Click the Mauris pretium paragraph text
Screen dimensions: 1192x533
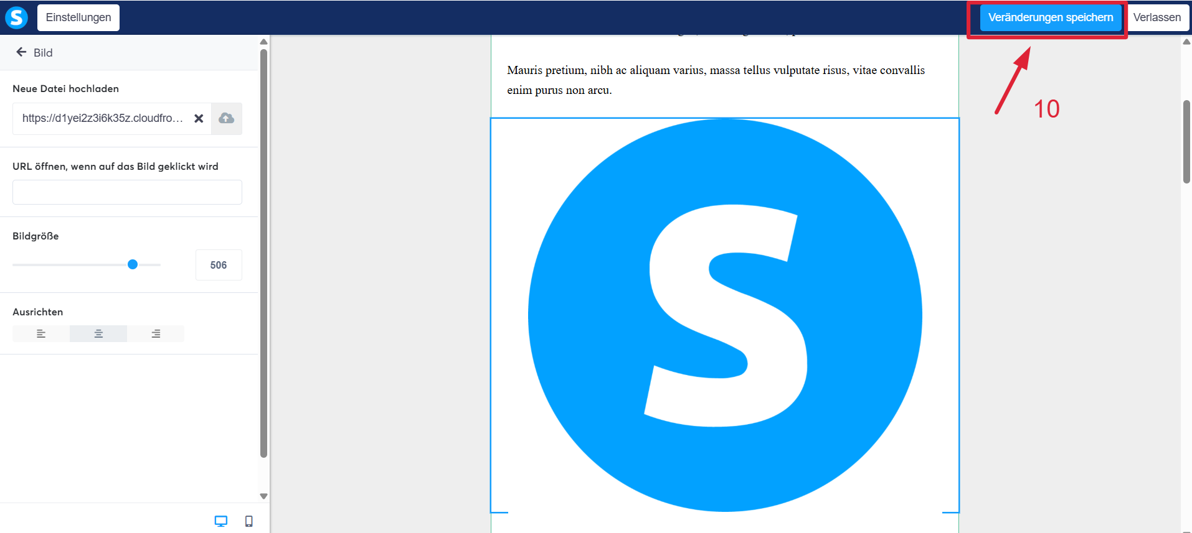click(716, 80)
